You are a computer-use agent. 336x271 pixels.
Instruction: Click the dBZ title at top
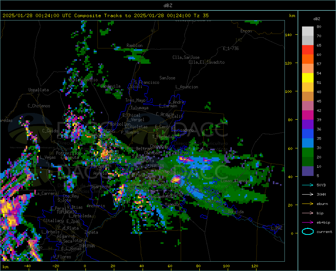(168, 6)
